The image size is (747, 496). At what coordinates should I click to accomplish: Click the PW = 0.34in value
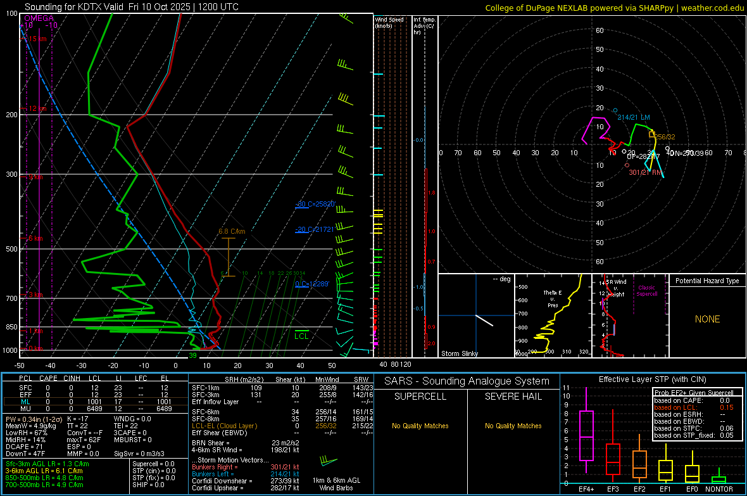click(34, 419)
